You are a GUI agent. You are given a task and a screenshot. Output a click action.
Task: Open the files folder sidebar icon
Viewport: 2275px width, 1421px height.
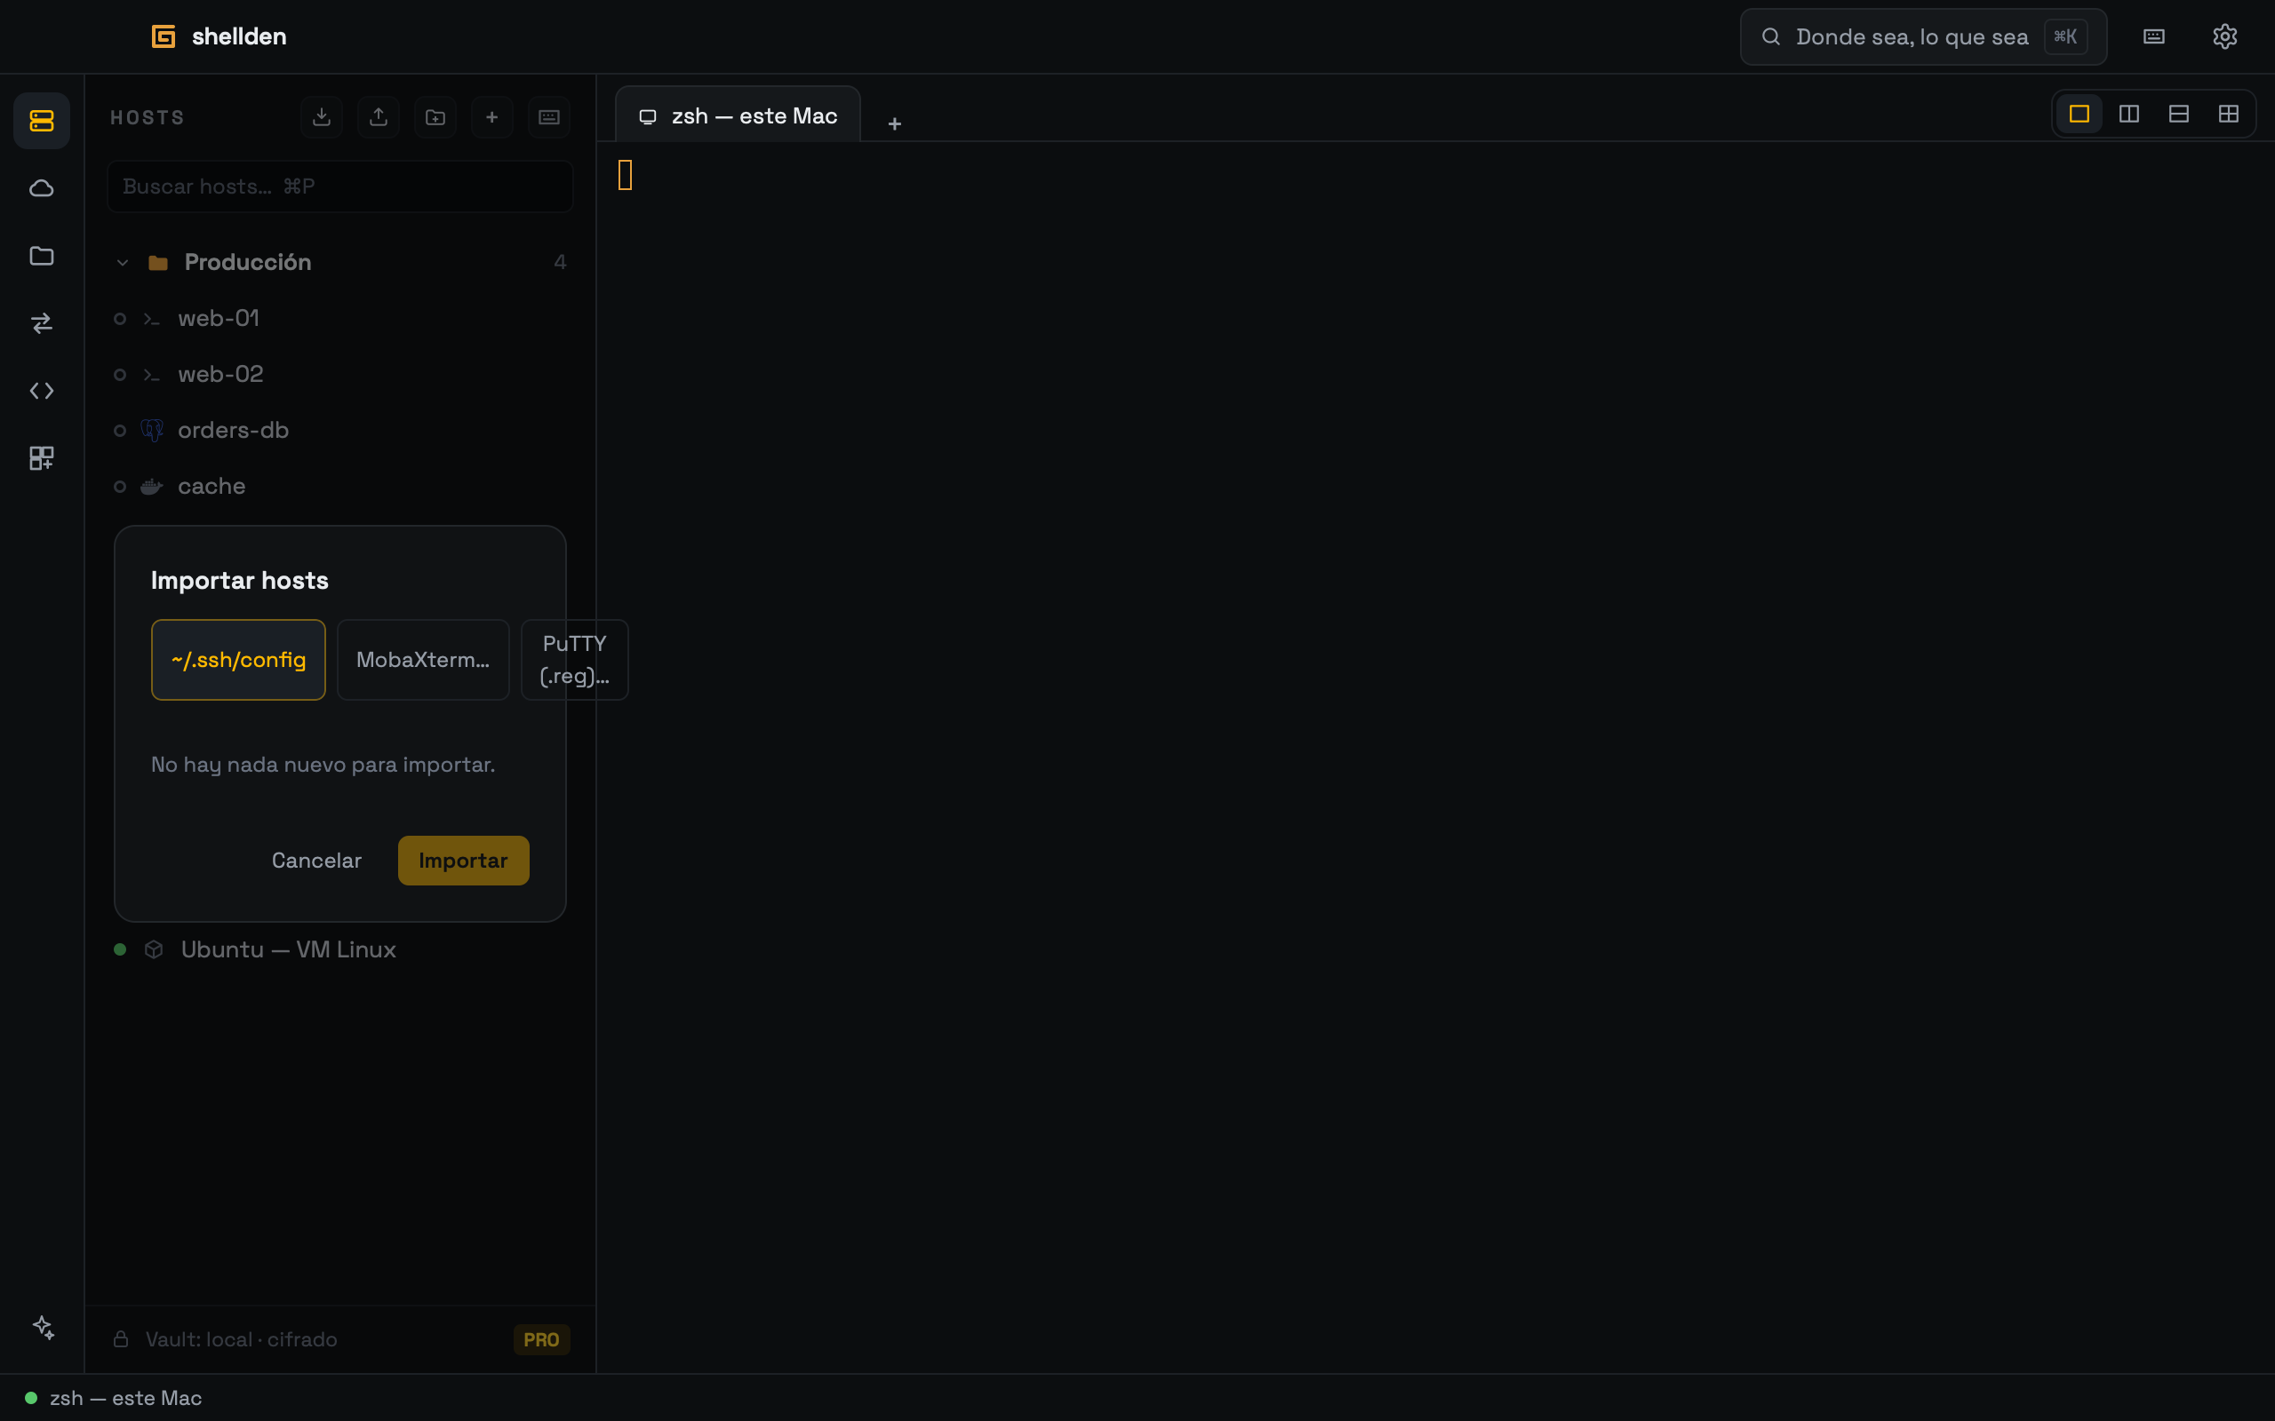tap(42, 256)
